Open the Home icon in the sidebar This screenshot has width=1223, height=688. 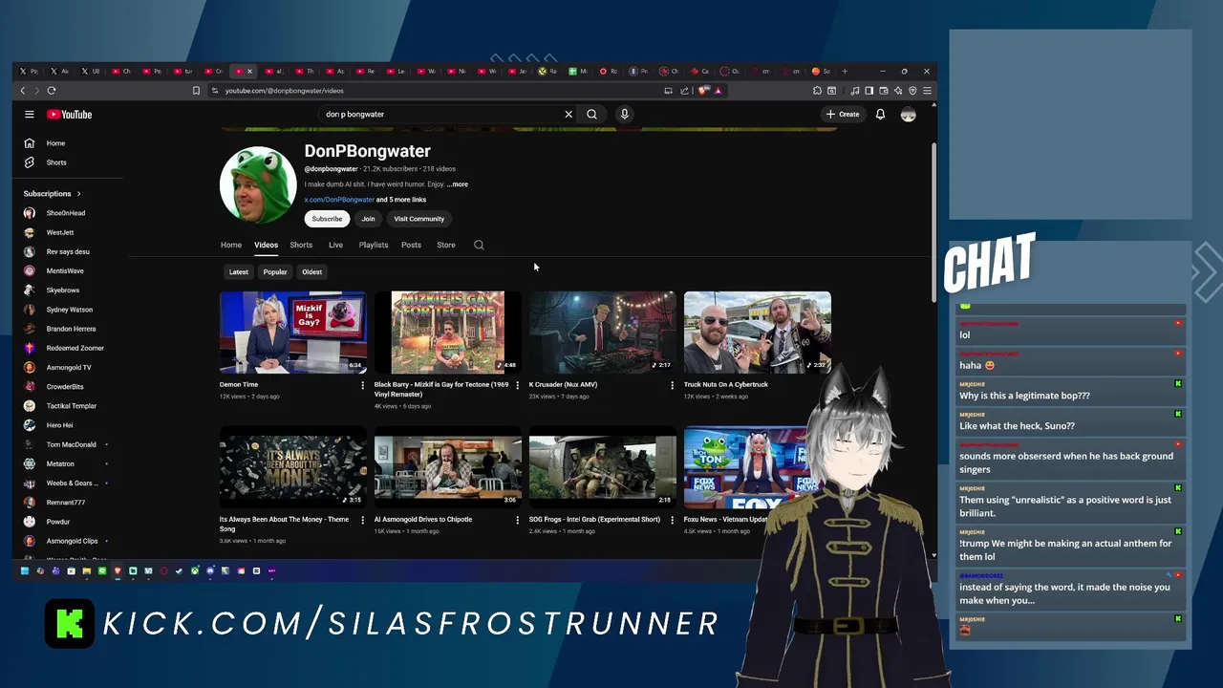point(30,143)
